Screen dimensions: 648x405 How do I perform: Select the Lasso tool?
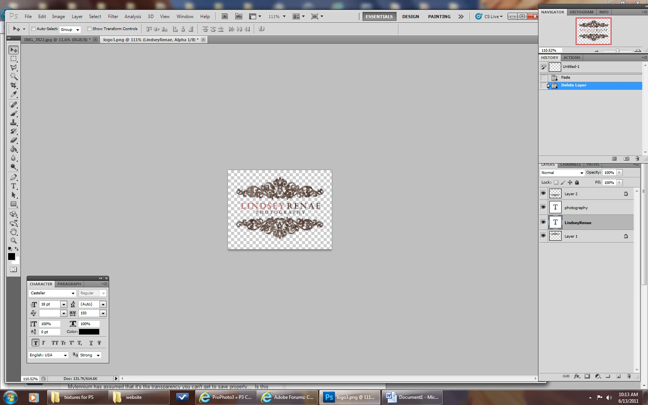(13, 67)
